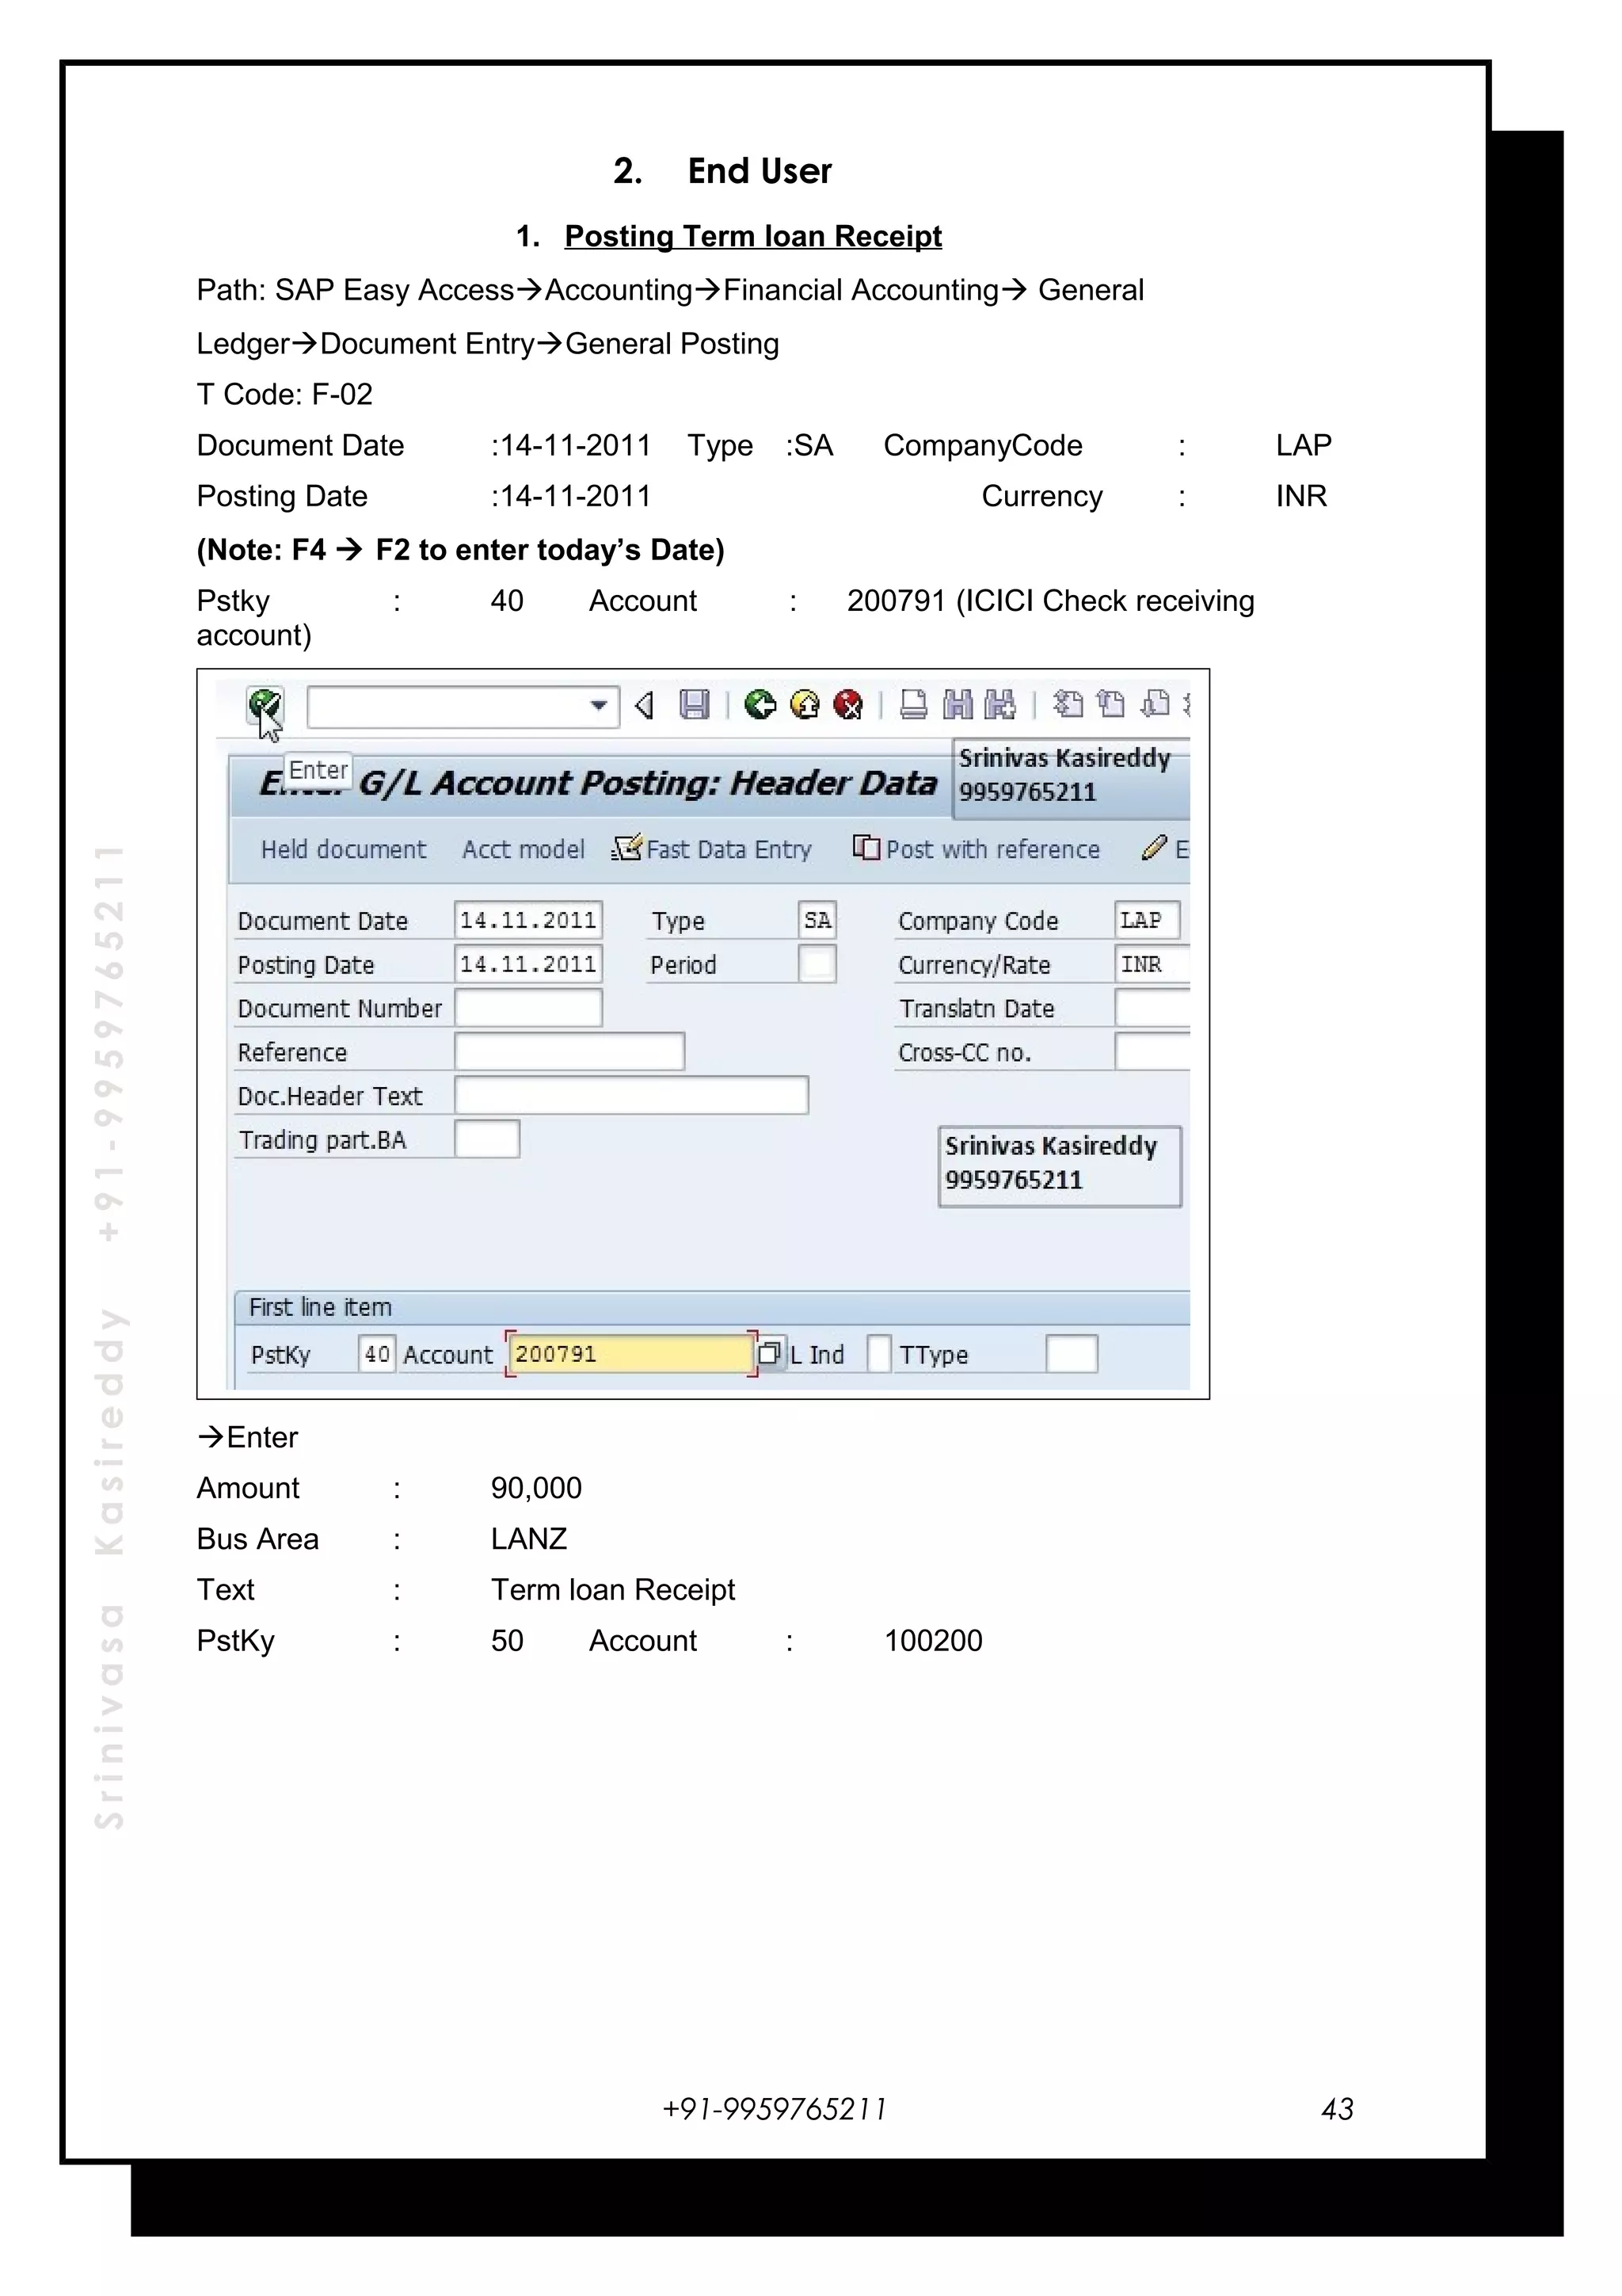
Task: Click the Find Next binoculars icon
Action: click(999, 705)
